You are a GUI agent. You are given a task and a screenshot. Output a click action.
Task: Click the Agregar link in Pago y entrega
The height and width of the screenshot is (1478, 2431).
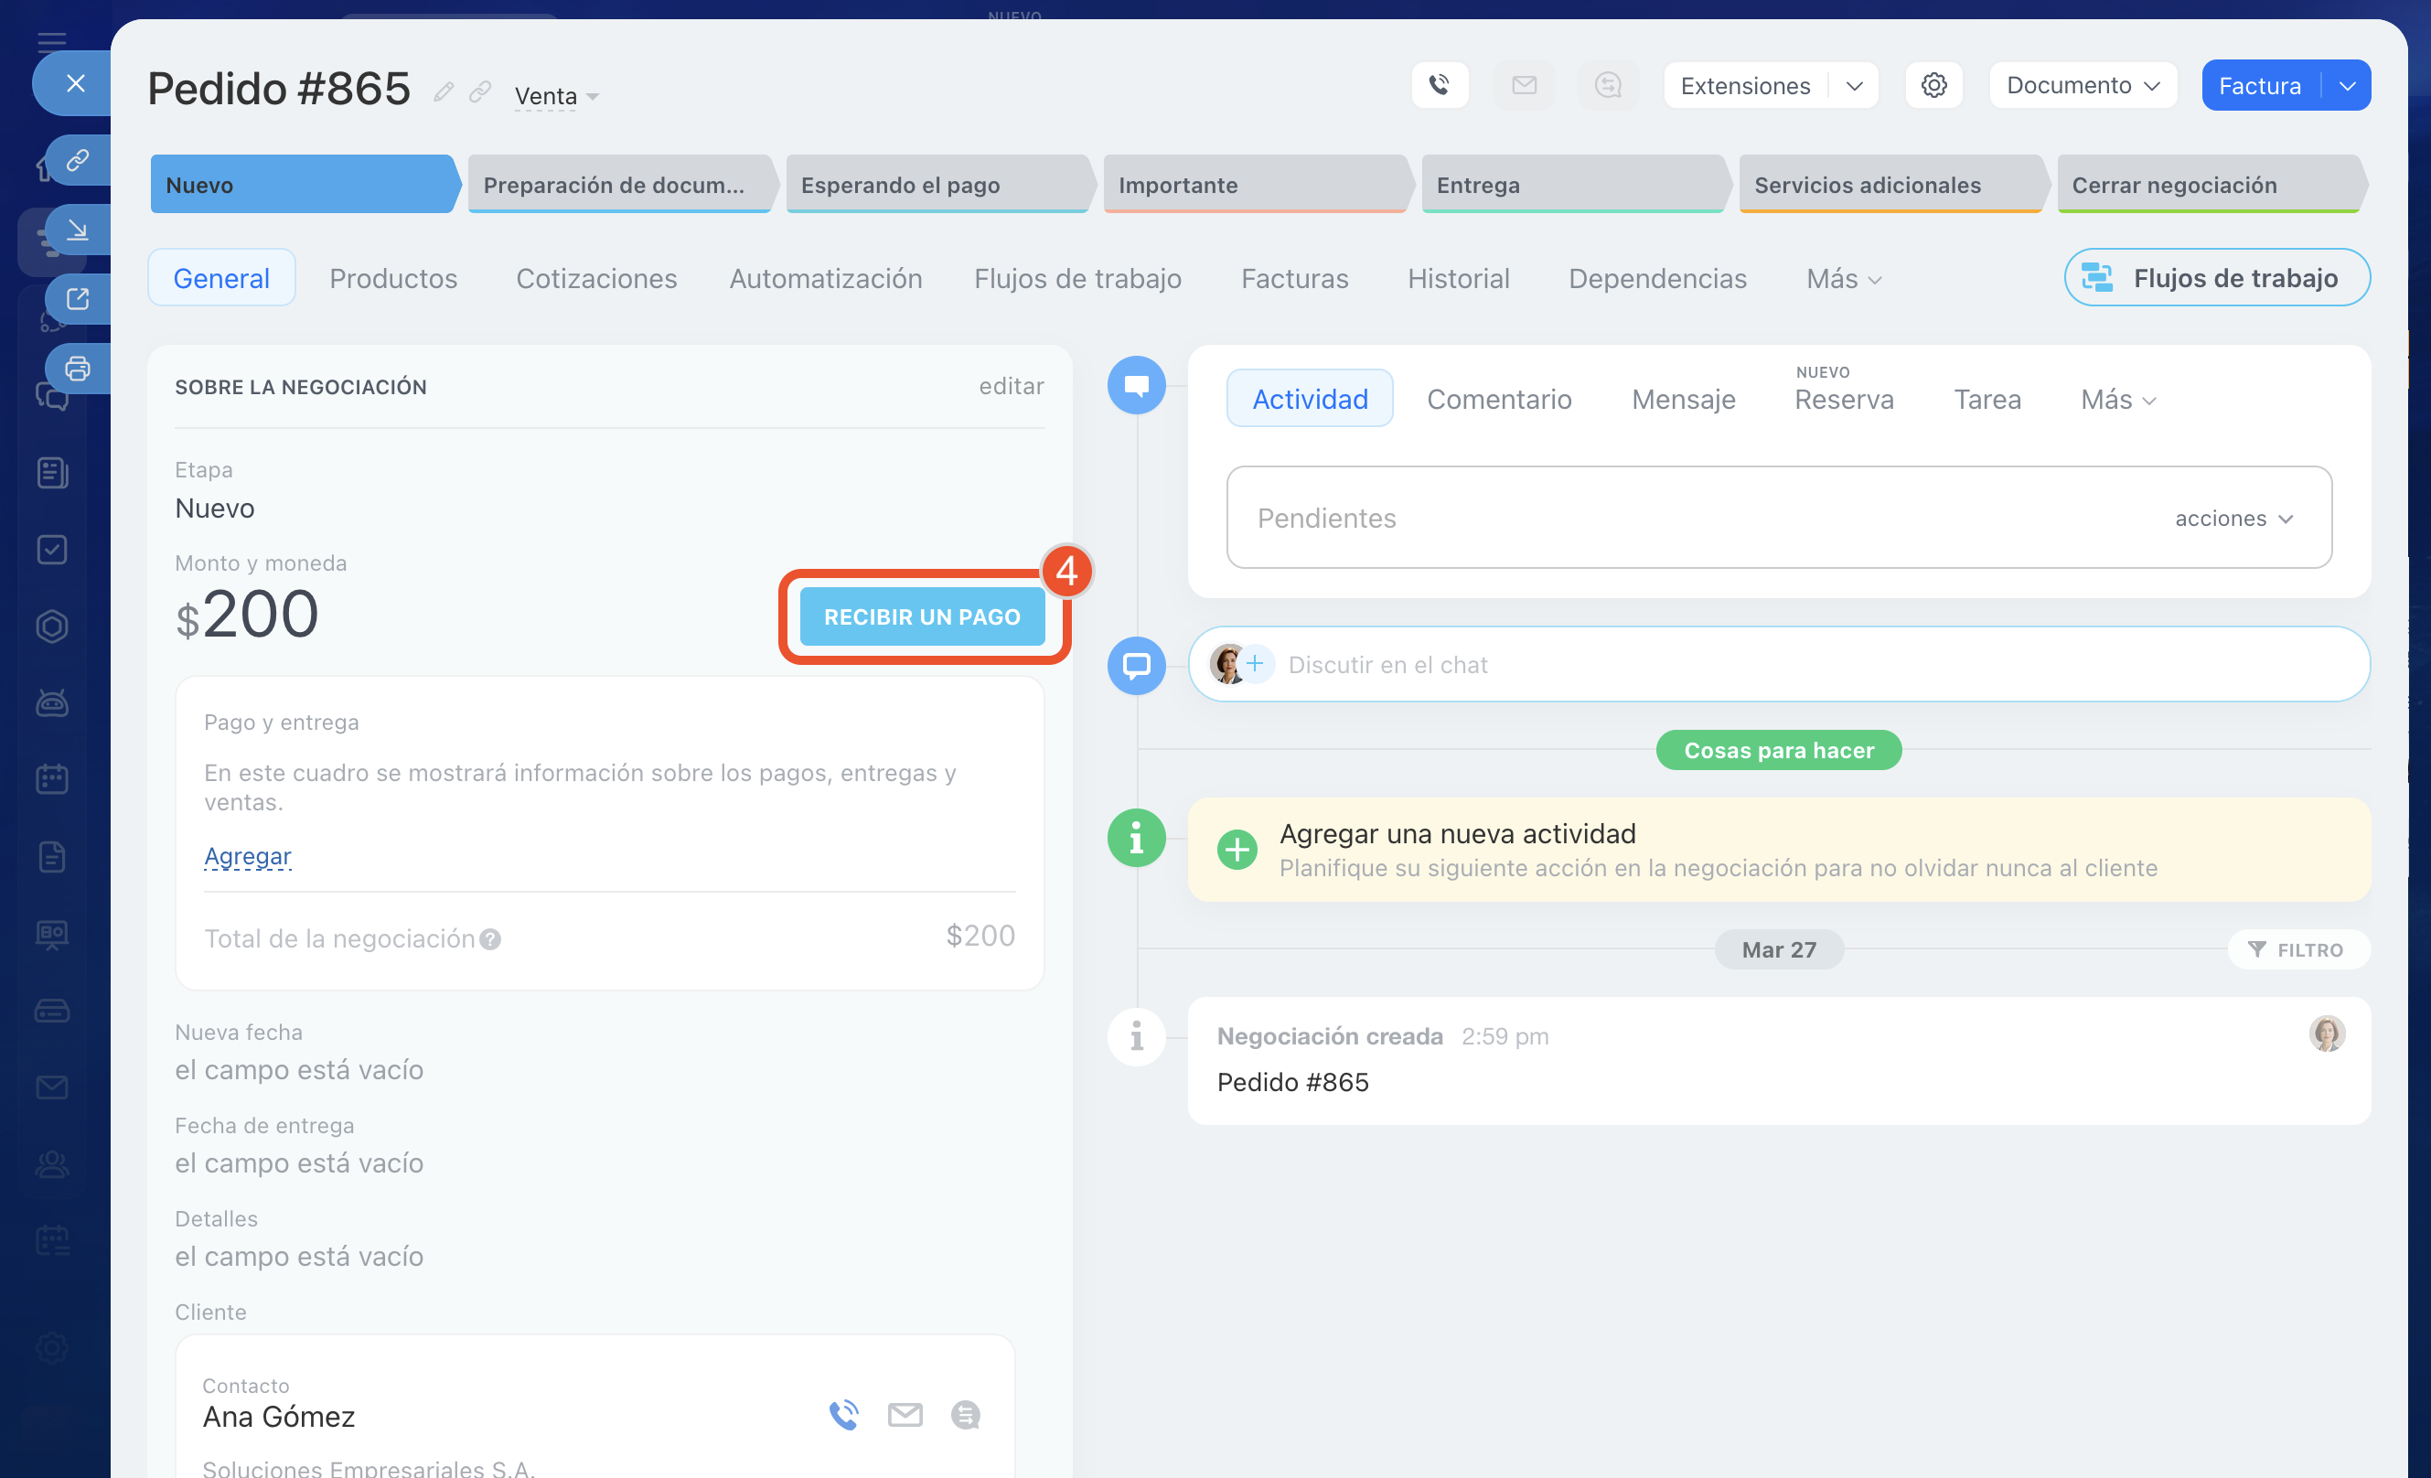[x=248, y=855]
